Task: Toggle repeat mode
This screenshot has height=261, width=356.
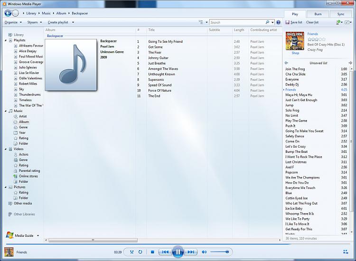Action: pos(141,252)
